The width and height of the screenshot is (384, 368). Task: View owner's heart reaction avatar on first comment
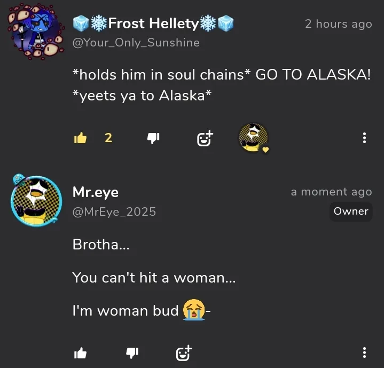(x=254, y=138)
